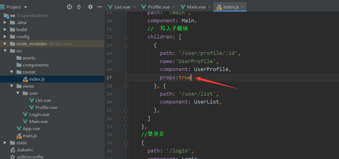This screenshot has height=159, width=339.
Task: Click the fold end marker at line 33
Action: coord(126,126)
